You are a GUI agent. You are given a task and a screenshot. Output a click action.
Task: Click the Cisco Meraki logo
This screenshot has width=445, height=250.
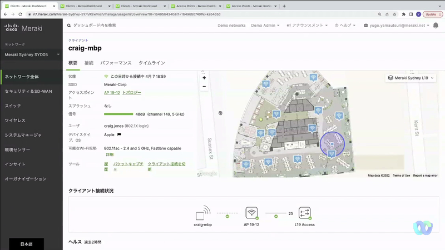[x=23, y=28]
